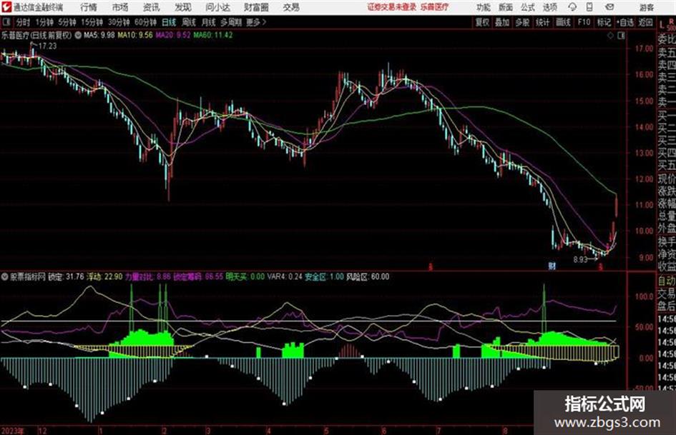Click the 明天买: 0.00 indicator value
The height and width of the screenshot is (435, 676).
[245, 277]
